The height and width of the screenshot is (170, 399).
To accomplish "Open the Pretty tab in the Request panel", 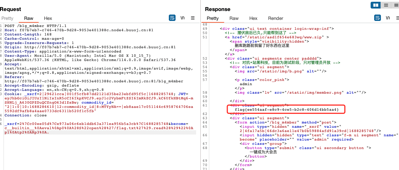I will (7, 18).
